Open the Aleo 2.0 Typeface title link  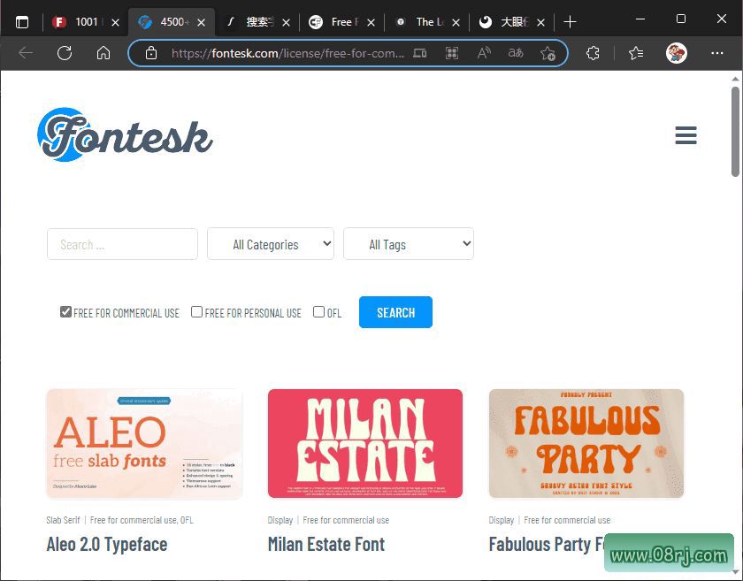[107, 545]
